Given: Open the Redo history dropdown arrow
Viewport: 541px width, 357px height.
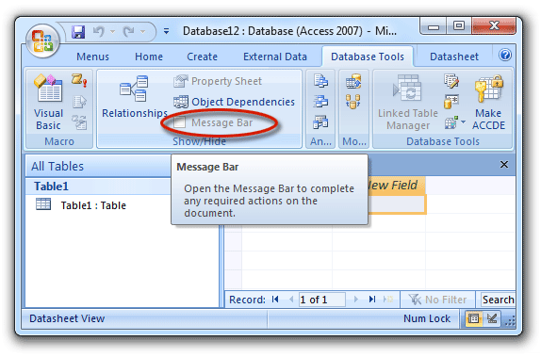Looking at the screenshot, I should 142,32.
